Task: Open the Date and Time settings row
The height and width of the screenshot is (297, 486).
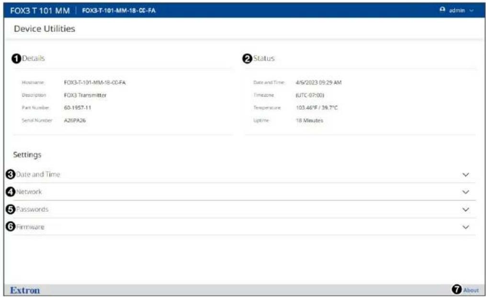Action: pyautogui.click(x=244, y=175)
